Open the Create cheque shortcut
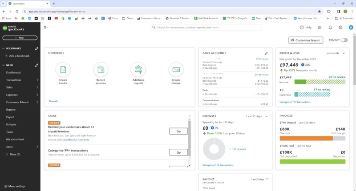 pyautogui.click(x=176, y=70)
